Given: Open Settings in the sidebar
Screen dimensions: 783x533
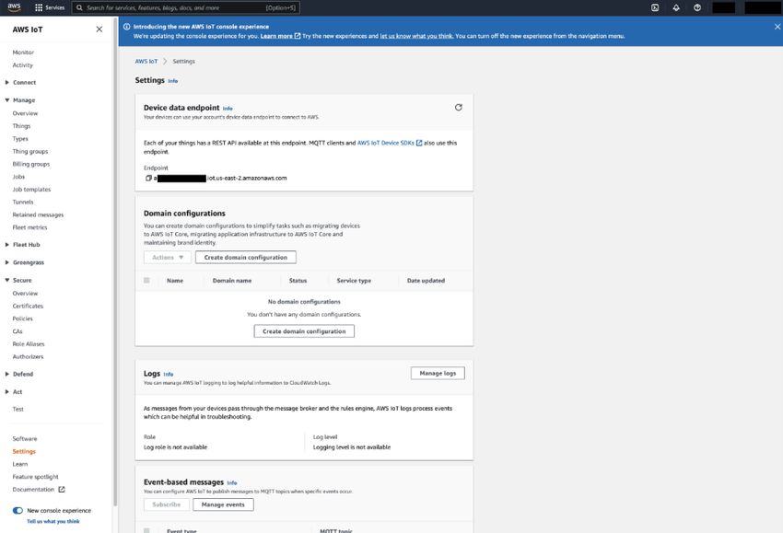Looking at the screenshot, I should tap(24, 452).
